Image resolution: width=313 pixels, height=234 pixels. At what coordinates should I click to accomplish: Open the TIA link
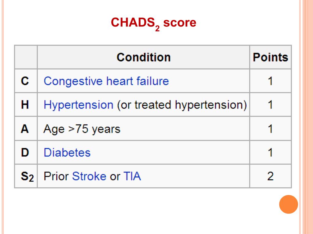tap(132, 176)
